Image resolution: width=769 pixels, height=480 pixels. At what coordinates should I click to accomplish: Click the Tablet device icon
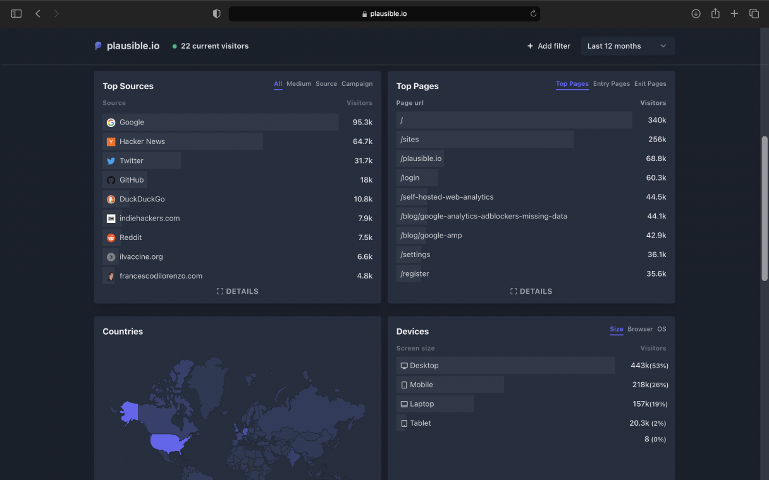pos(404,423)
